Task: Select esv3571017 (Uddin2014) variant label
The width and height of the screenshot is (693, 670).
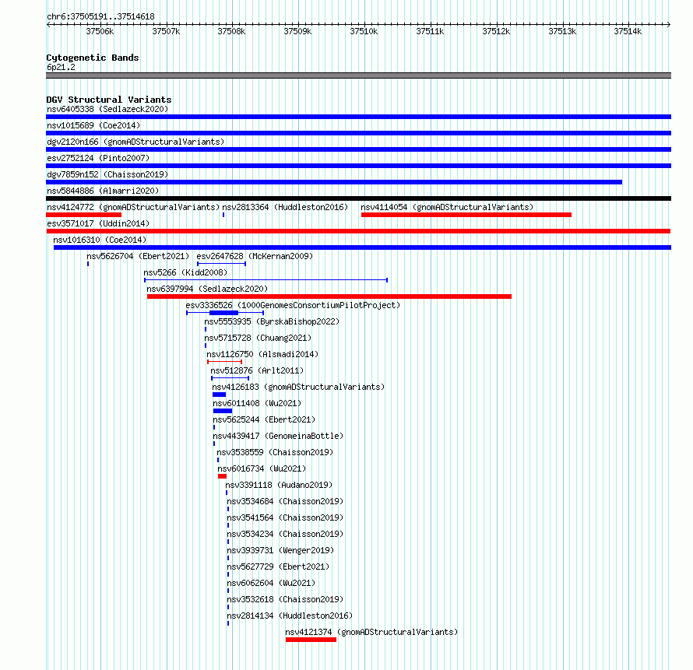Action: pos(98,223)
